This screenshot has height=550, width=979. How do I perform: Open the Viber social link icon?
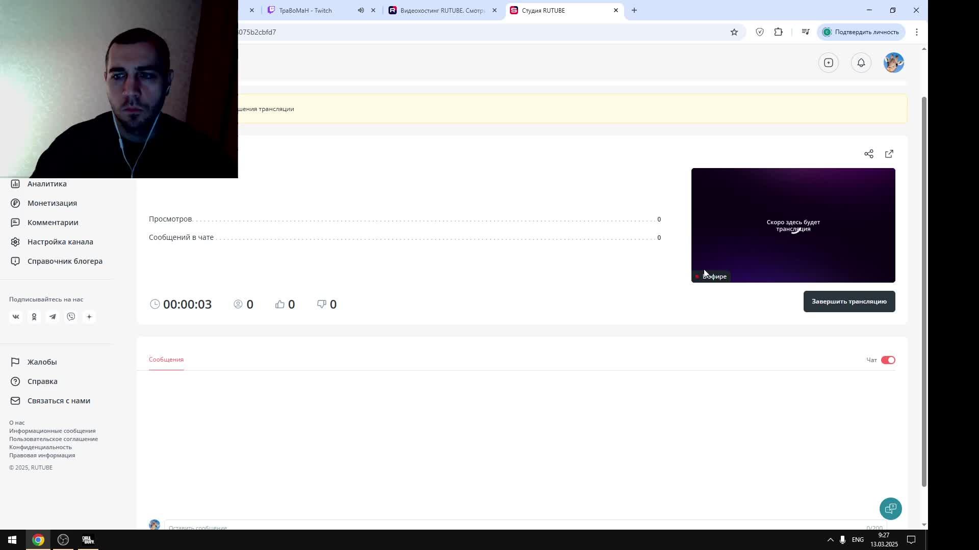(x=71, y=317)
